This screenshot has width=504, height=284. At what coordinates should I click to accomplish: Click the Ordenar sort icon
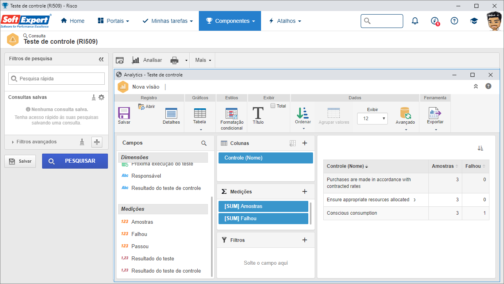pyautogui.click(x=303, y=113)
